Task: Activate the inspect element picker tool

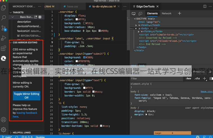Action: (x=134, y=14)
